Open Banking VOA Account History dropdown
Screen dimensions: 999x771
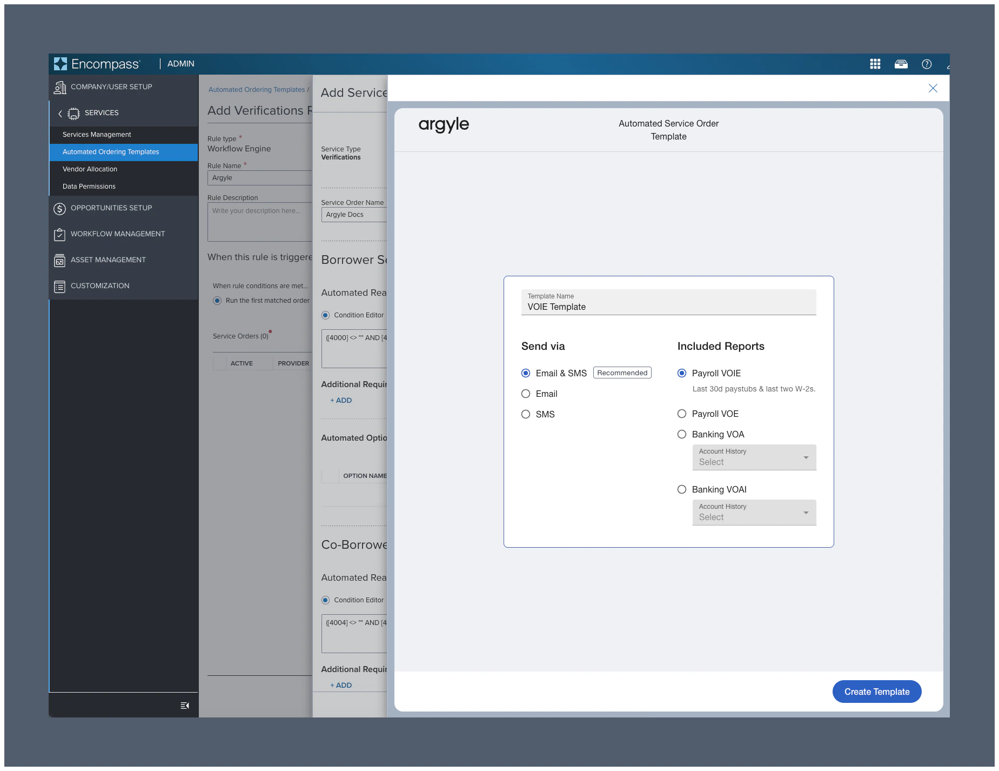coord(754,457)
